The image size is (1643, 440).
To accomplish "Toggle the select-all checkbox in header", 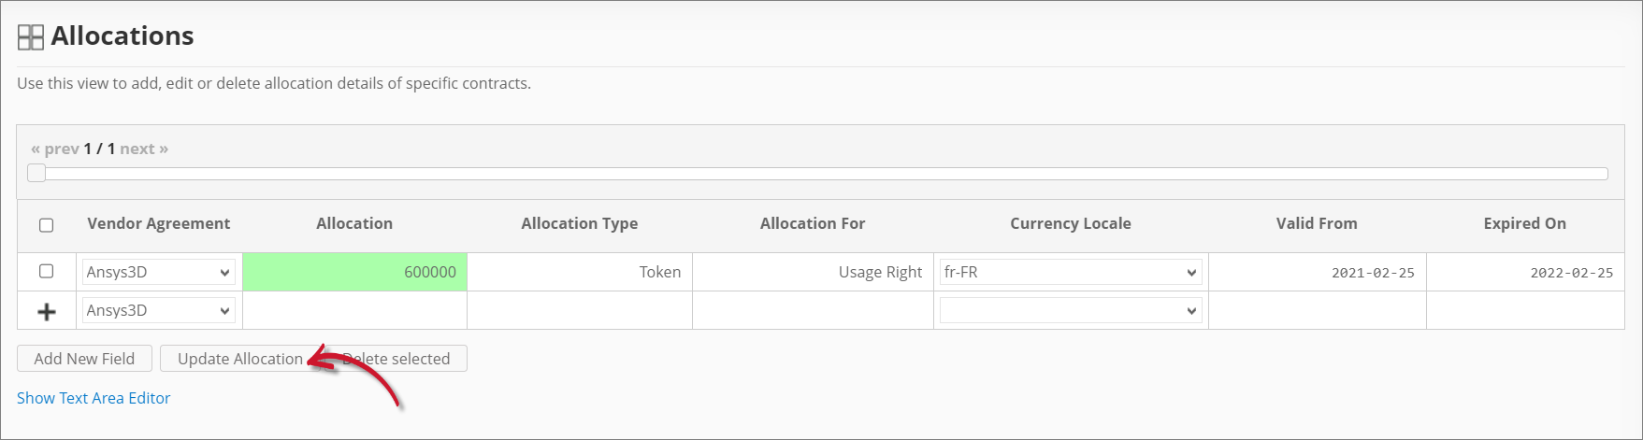I will (x=46, y=225).
